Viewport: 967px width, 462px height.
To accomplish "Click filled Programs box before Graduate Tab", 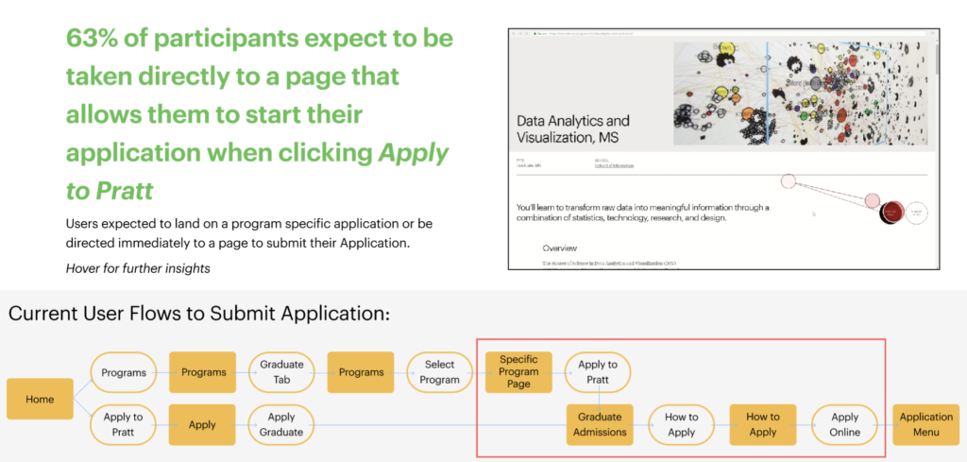I will [202, 372].
